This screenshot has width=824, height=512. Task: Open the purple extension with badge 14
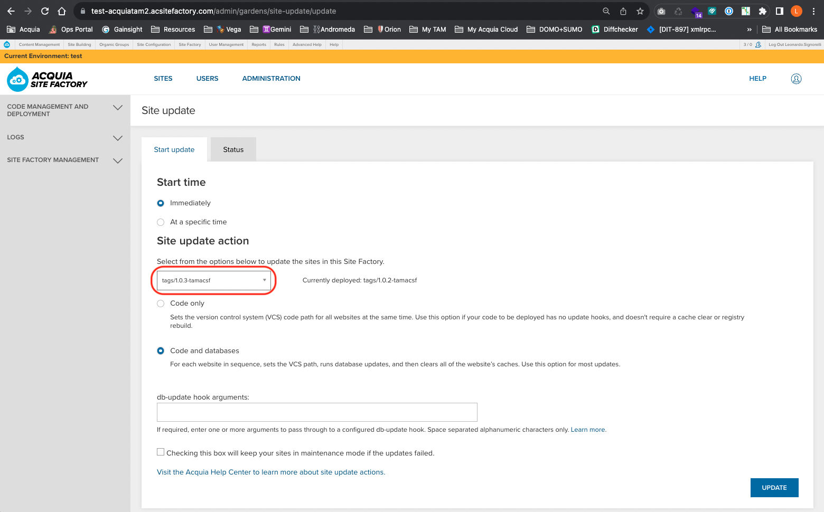pyautogui.click(x=696, y=12)
